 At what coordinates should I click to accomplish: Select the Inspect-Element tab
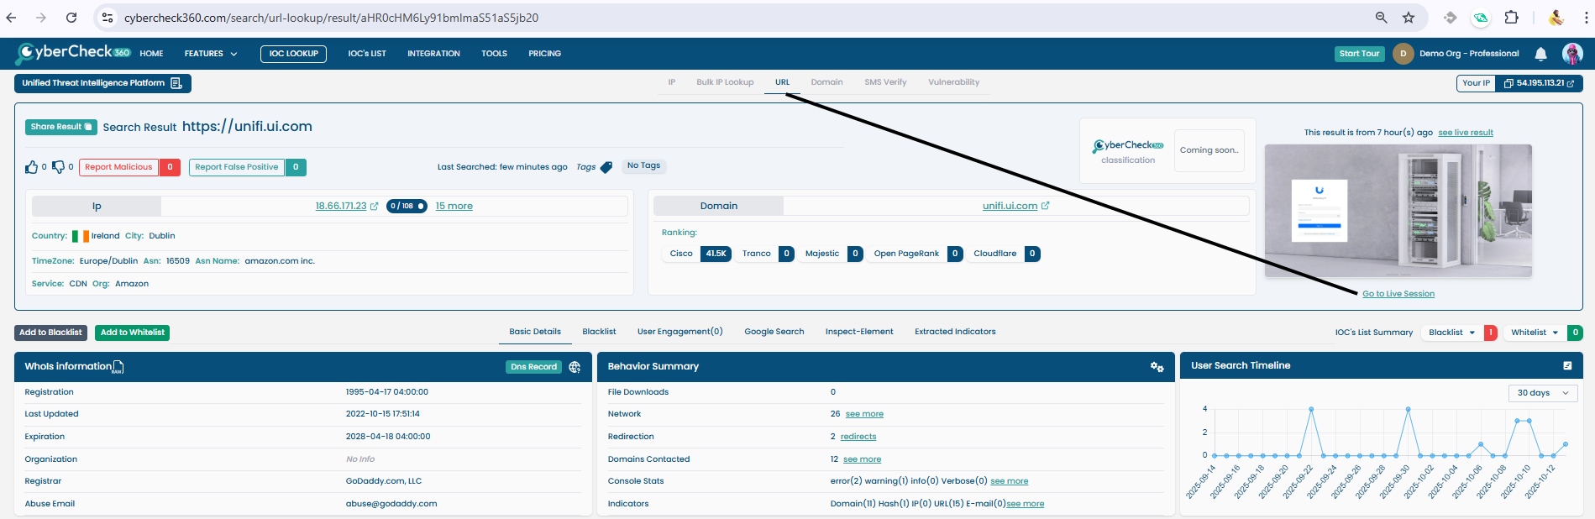(x=859, y=332)
